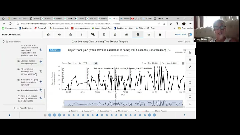The image size is (240, 135).
Task: Open the Billing dollar sign module
Action: click(x=82, y=34)
